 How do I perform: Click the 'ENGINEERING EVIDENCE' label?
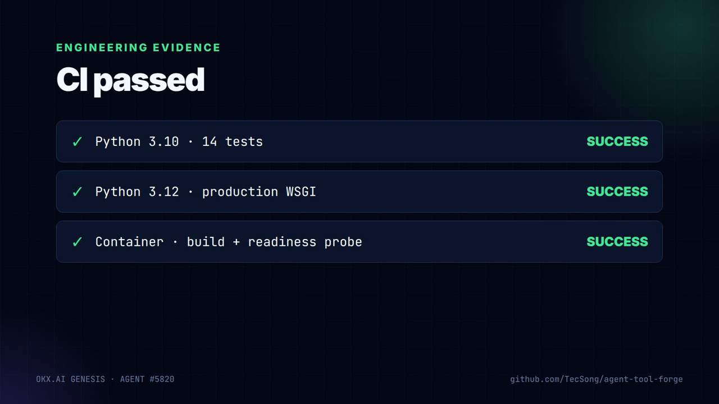click(138, 48)
